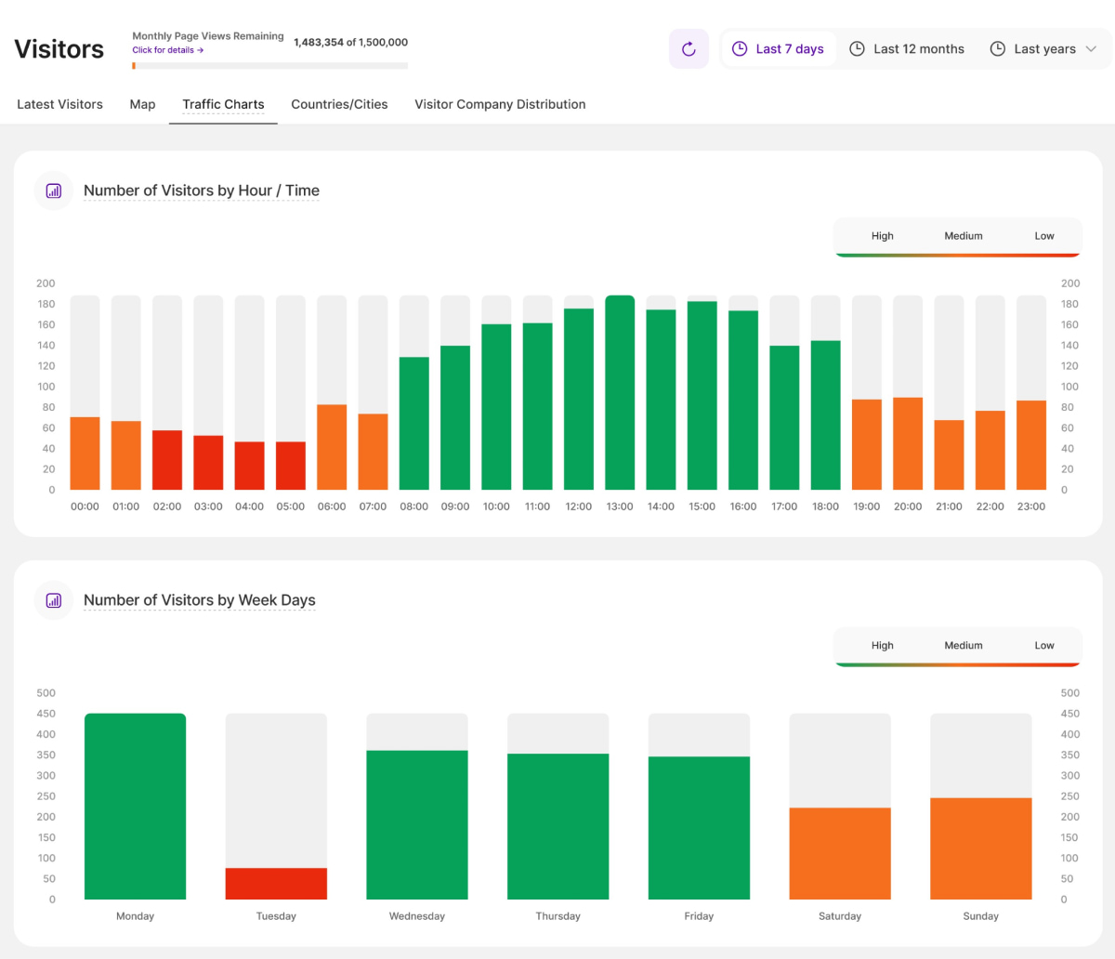Viewport: 1115px width, 959px height.
Task: Open the Countries/Cities tab
Action: click(x=339, y=104)
